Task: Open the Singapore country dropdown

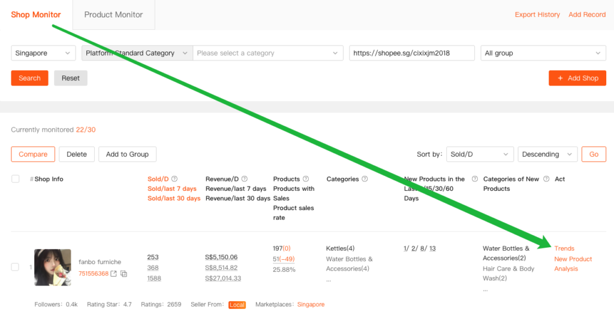Action: [43, 53]
